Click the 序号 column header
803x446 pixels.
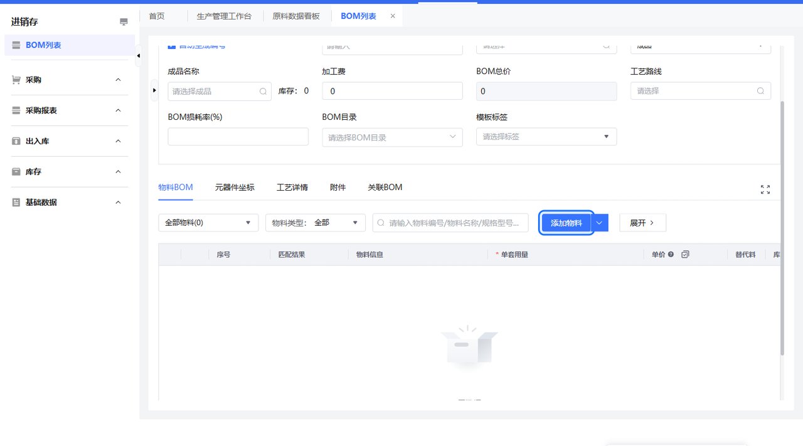tap(223, 255)
